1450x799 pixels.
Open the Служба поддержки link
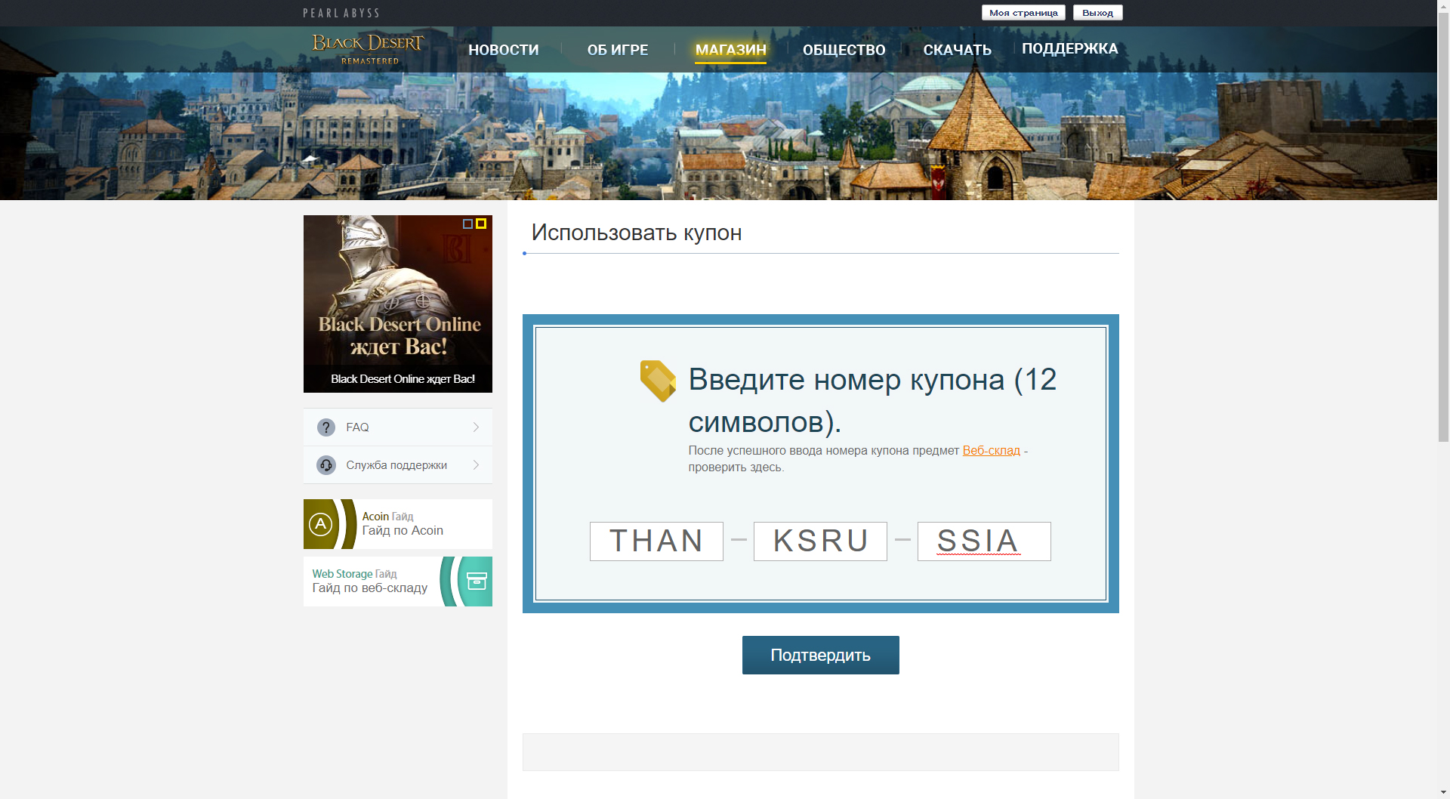tap(396, 465)
